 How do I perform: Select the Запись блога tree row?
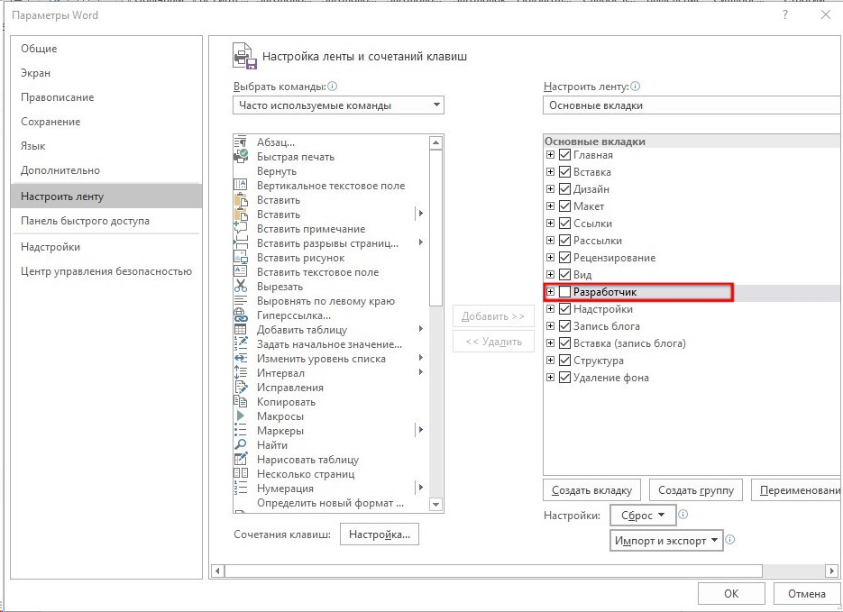tap(692, 326)
